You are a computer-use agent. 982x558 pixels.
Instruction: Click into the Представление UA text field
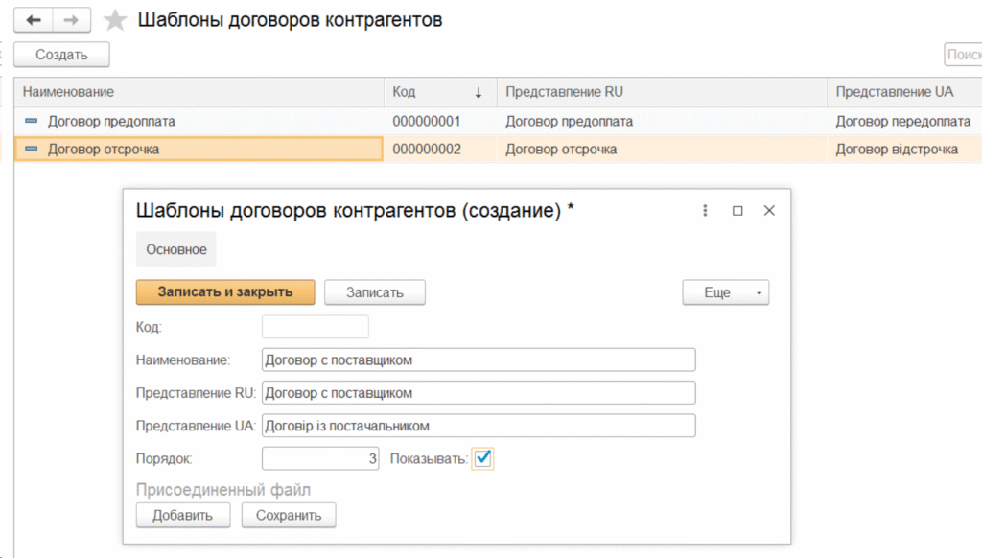(x=478, y=426)
